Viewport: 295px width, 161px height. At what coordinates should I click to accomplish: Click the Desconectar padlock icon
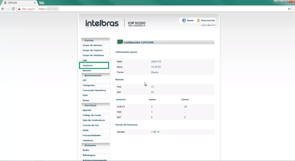click(x=198, y=21)
